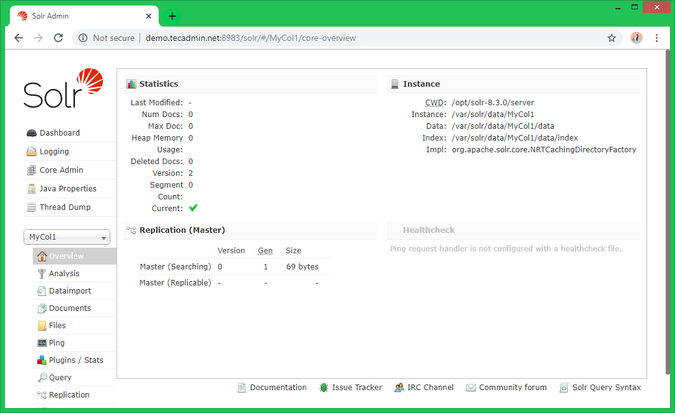Click the Java Properties icon
Screen dimensions: 675x413
(x=32, y=188)
